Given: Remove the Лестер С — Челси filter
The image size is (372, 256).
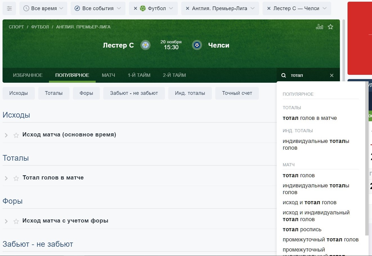Looking at the screenshot, I should click(x=269, y=8).
